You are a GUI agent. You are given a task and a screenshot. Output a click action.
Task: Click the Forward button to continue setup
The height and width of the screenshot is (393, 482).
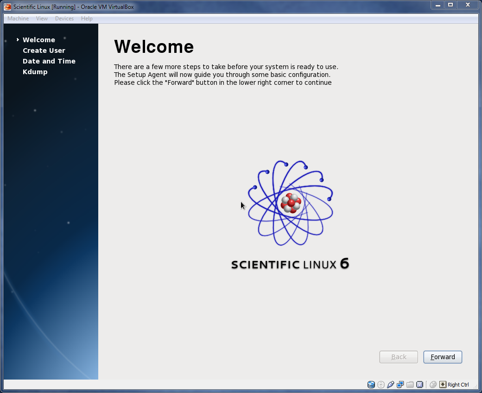point(443,357)
